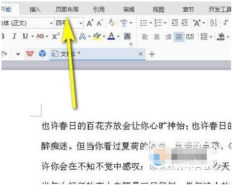Click the Chinese layout A icon
Image resolution: width=232 pixels, height=185 pixels.
(x=197, y=23)
